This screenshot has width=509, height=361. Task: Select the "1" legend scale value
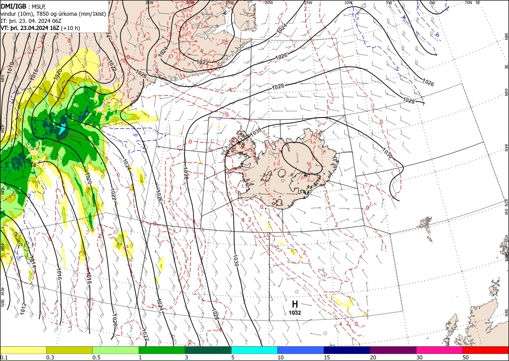[140, 357]
